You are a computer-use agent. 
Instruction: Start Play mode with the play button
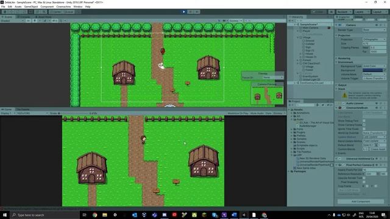(x=183, y=12)
